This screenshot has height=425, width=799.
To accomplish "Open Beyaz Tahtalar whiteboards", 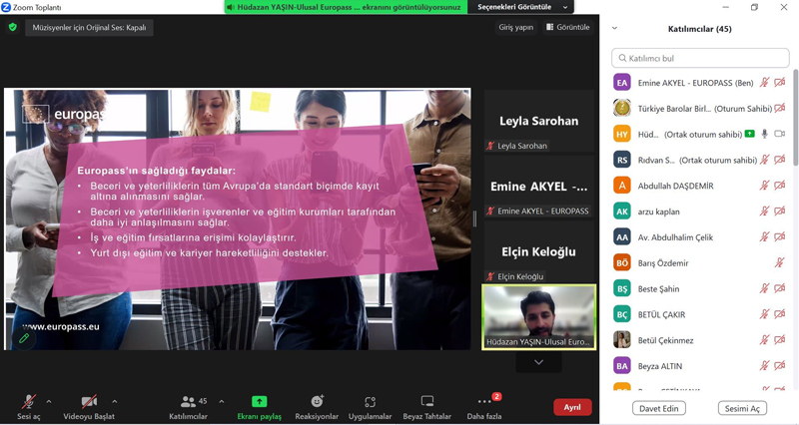I will point(427,407).
